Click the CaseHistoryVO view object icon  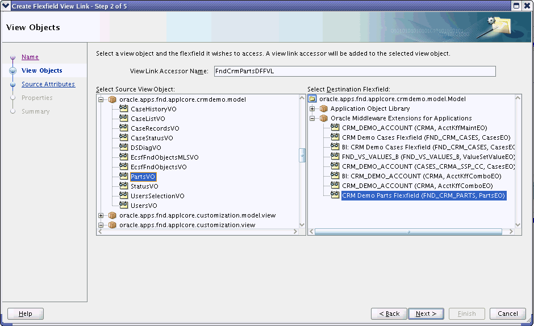[124, 108]
